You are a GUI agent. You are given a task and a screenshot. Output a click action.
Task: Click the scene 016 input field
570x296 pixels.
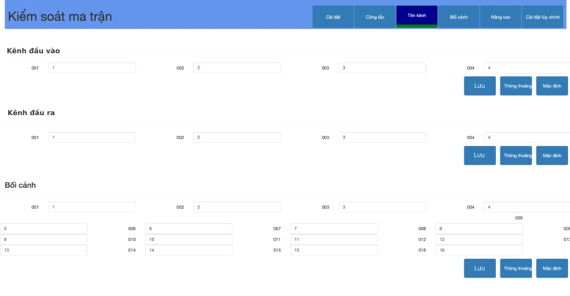click(x=478, y=250)
